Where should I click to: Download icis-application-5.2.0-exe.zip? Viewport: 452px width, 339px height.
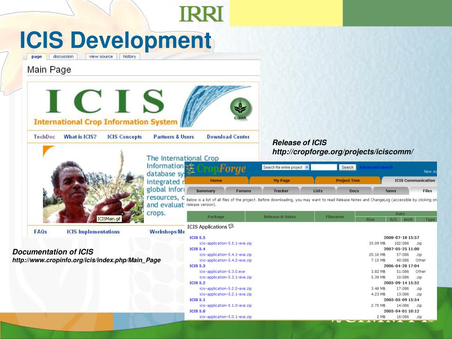pyautogui.click(x=226, y=289)
